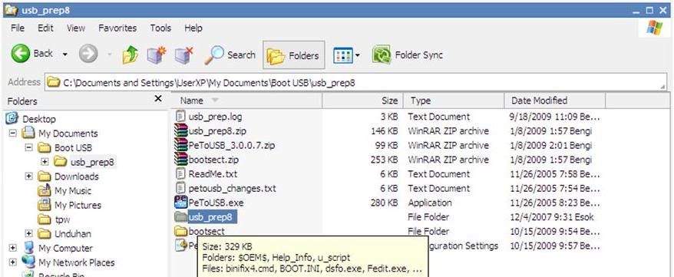Select My Pictures in the tree

tap(78, 206)
